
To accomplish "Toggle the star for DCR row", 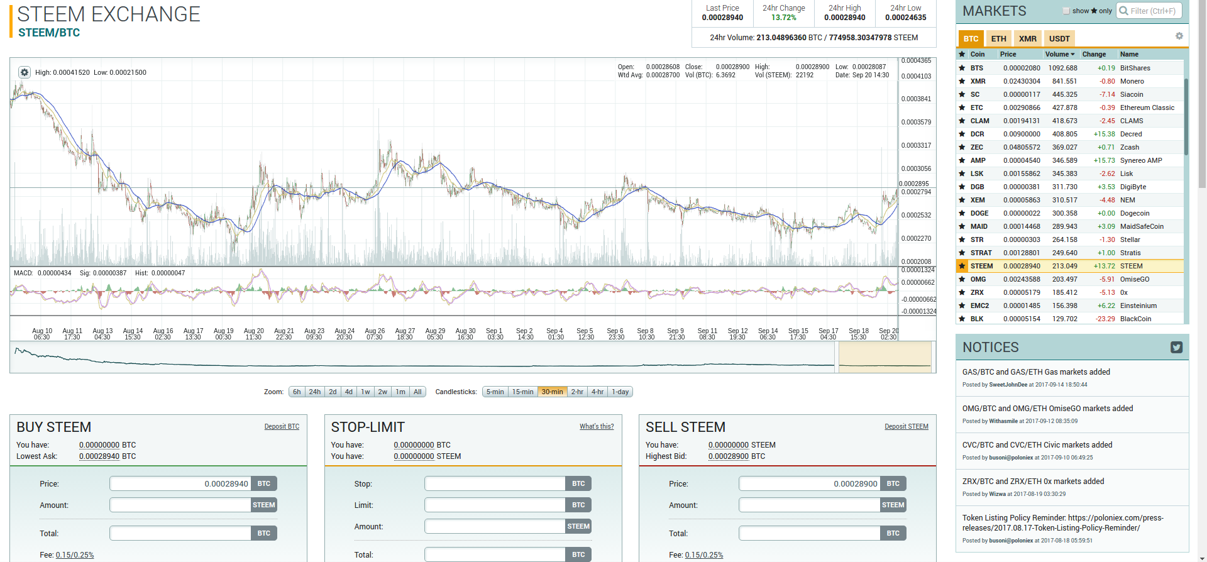I will (962, 134).
